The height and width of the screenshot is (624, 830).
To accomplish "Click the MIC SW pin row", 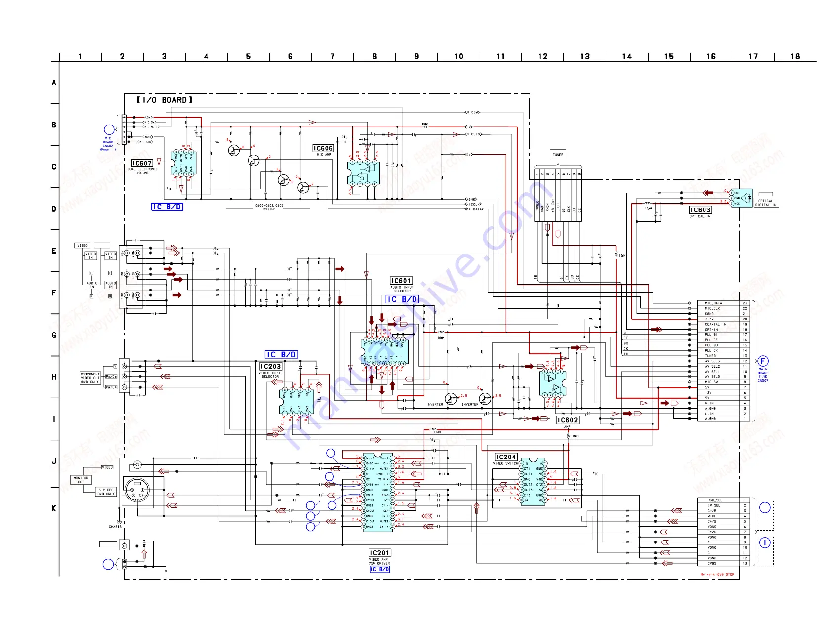I will [x=723, y=382].
